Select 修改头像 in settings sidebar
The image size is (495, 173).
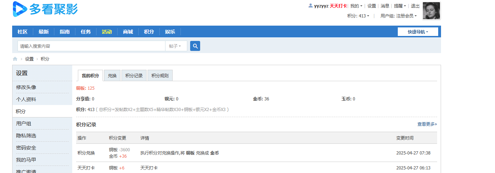coord(26,87)
